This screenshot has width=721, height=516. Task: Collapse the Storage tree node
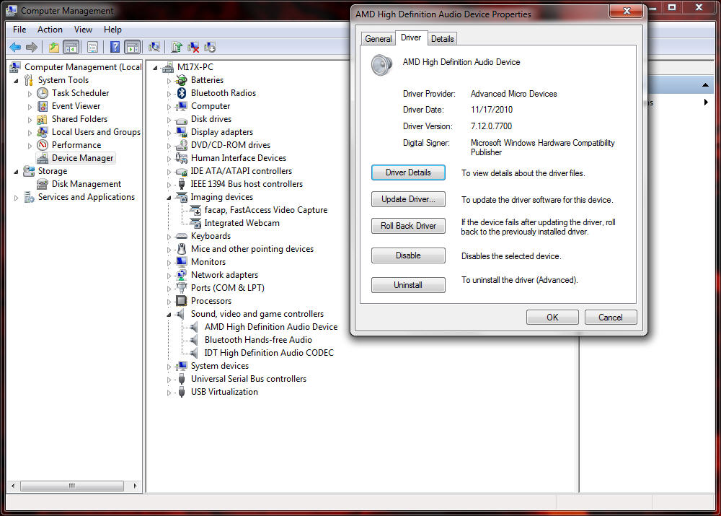(16, 172)
